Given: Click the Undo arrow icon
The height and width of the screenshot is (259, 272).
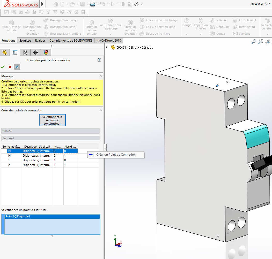Looking at the screenshot, I should coord(103,4).
